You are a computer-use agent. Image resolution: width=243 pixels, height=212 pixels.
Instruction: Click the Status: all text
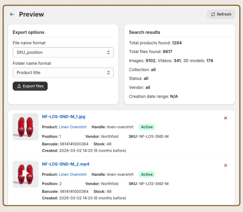(x=139, y=79)
